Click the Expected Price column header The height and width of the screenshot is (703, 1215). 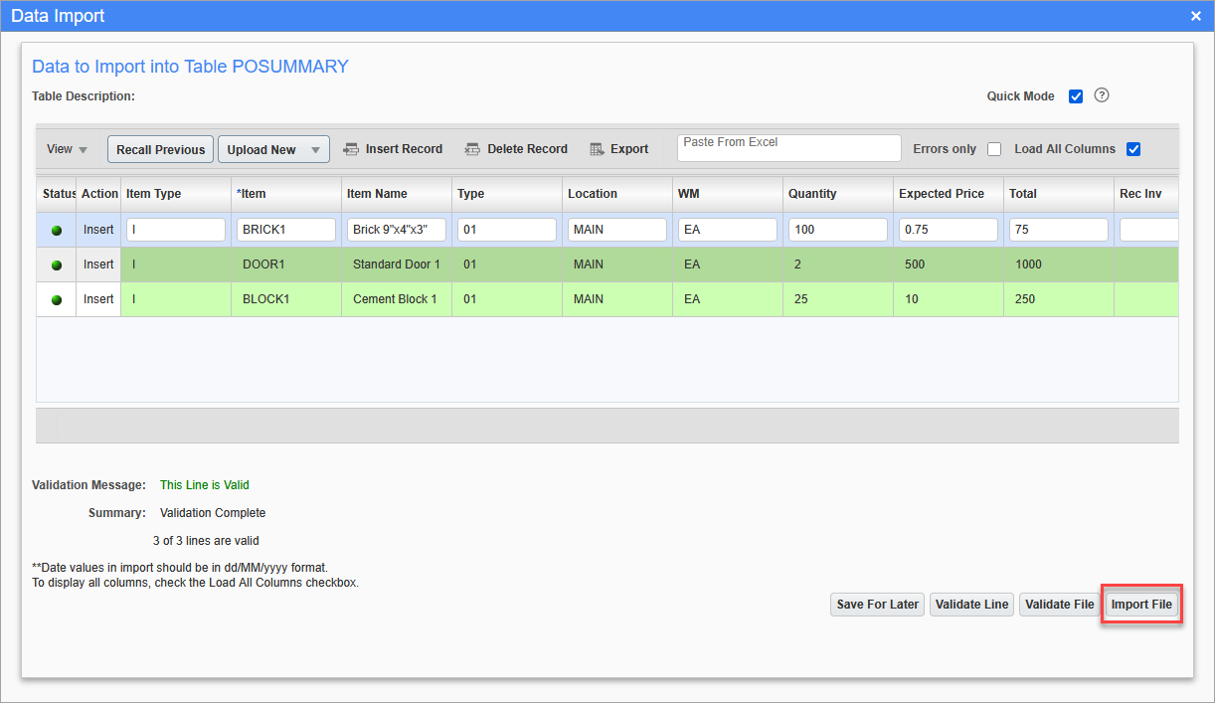pos(949,194)
